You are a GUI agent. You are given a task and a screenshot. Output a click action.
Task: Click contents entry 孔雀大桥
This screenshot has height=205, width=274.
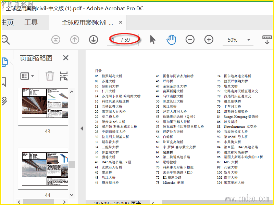tap(231, 167)
